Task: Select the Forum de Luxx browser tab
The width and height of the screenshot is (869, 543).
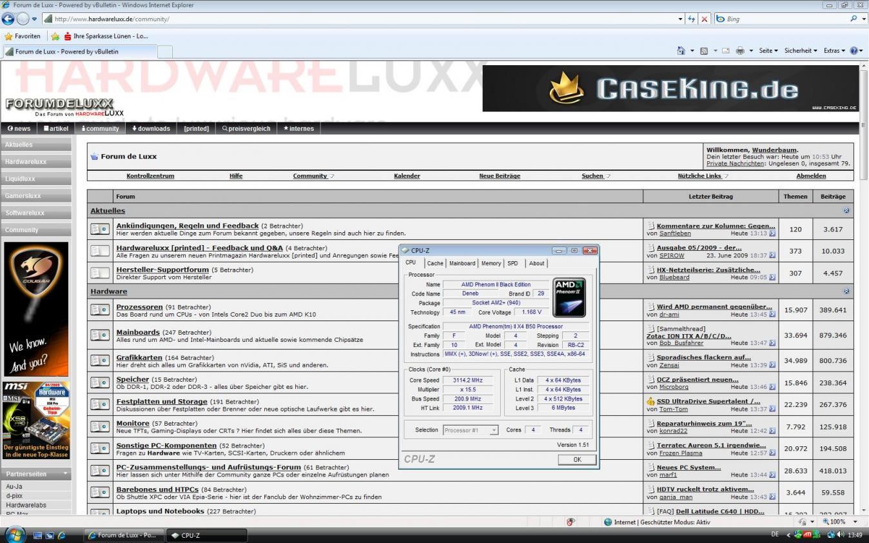Action: coord(79,52)
